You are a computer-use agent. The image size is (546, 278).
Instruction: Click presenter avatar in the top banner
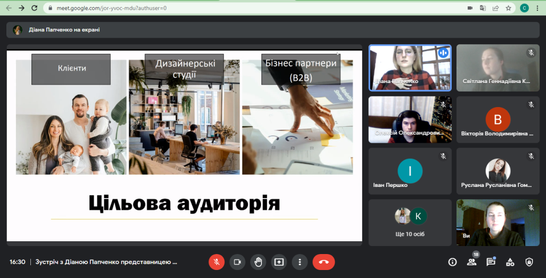coord(18,30)
